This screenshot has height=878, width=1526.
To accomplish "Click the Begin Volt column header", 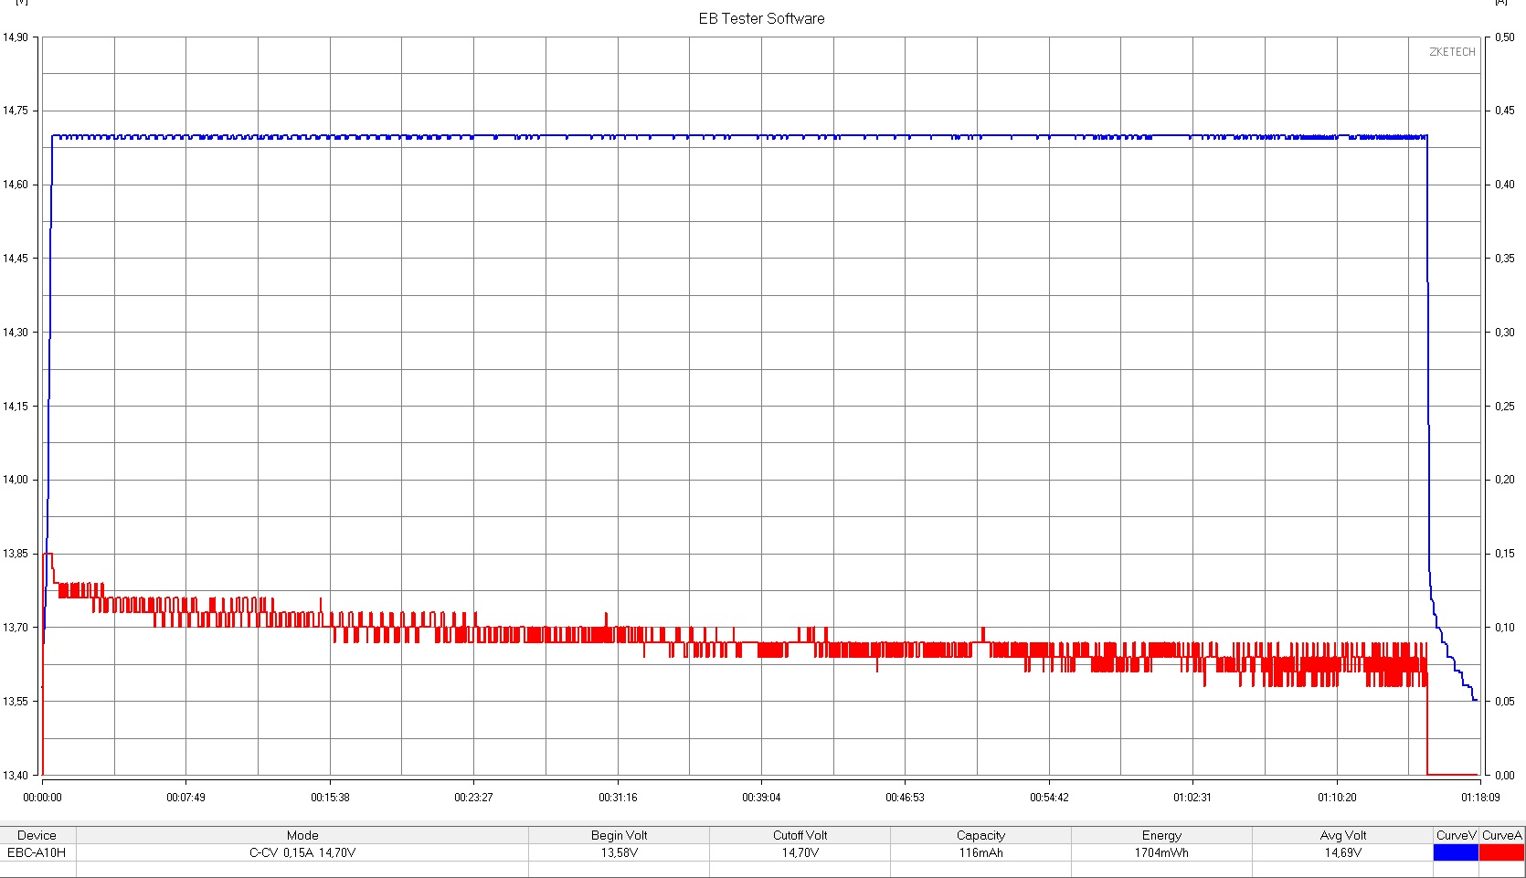I will tap(619, 835).
